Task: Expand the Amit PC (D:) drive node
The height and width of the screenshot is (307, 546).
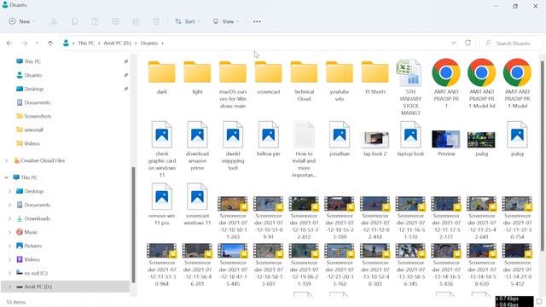Action: coord(9,287)
